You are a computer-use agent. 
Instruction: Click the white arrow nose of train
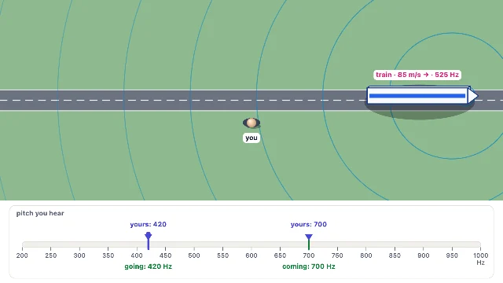[x=473, y=96]
